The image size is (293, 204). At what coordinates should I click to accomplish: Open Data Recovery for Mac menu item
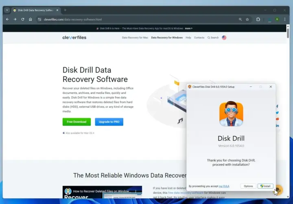coord(135,38)
